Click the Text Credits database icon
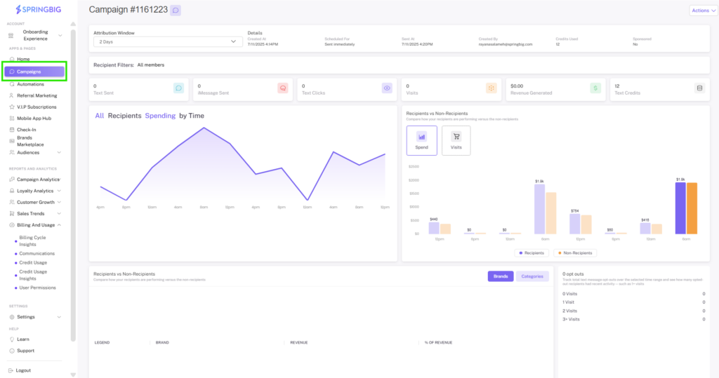The width and height of the screenshot is (719, 378). click(x=699, y=88)
